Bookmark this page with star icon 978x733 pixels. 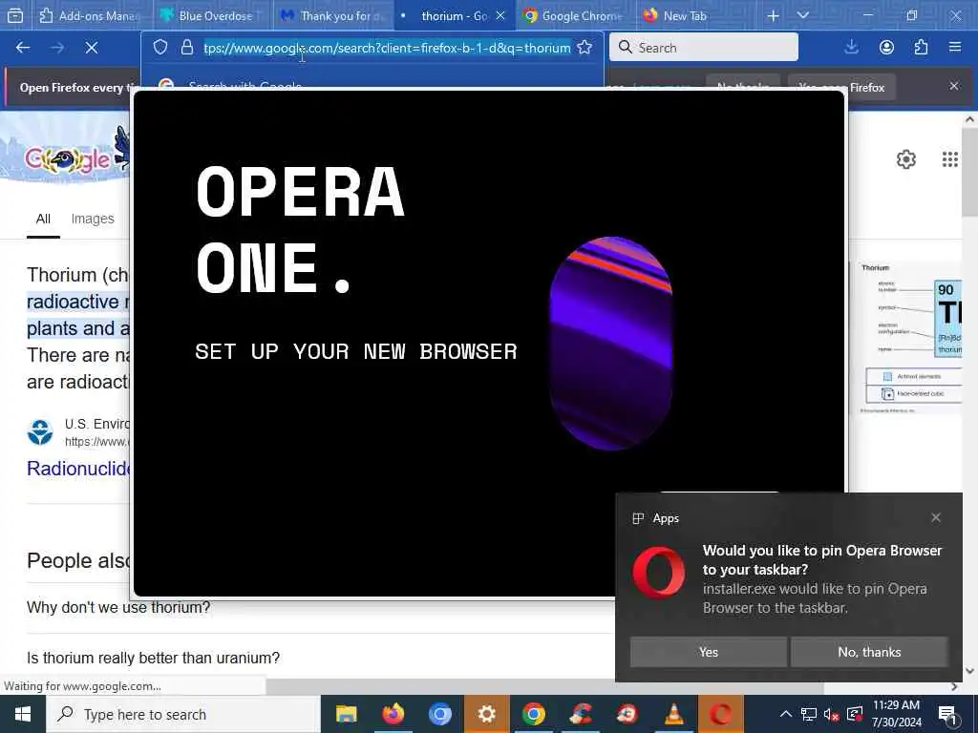pyautogui.click(x=585, y=48)
